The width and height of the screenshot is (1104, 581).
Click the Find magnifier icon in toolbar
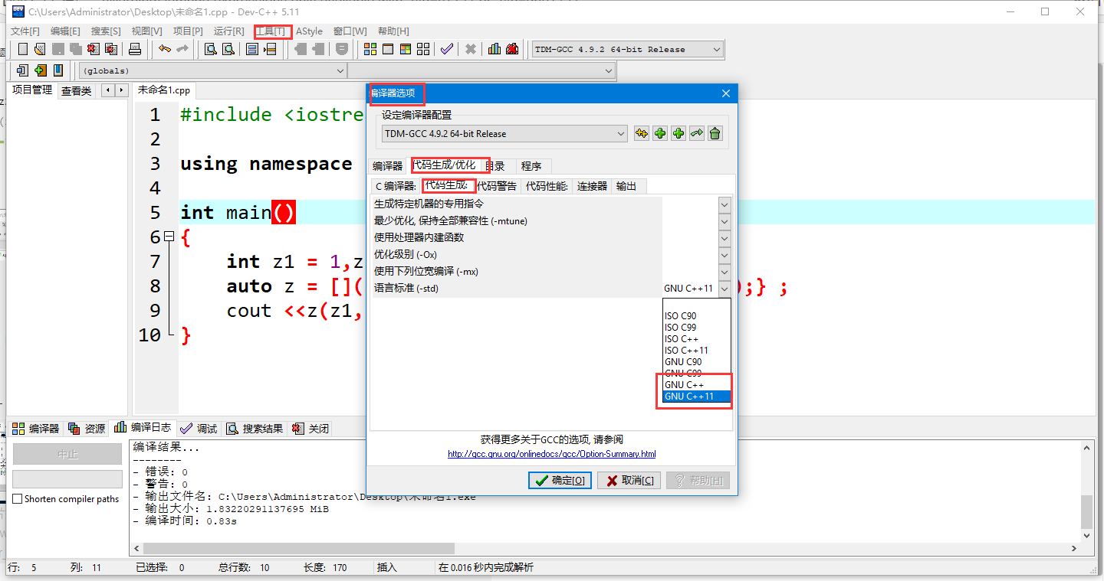coord(211,49)
